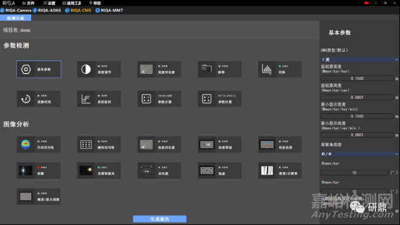Edit the 最小显示宽度 field

click(357, 116)
